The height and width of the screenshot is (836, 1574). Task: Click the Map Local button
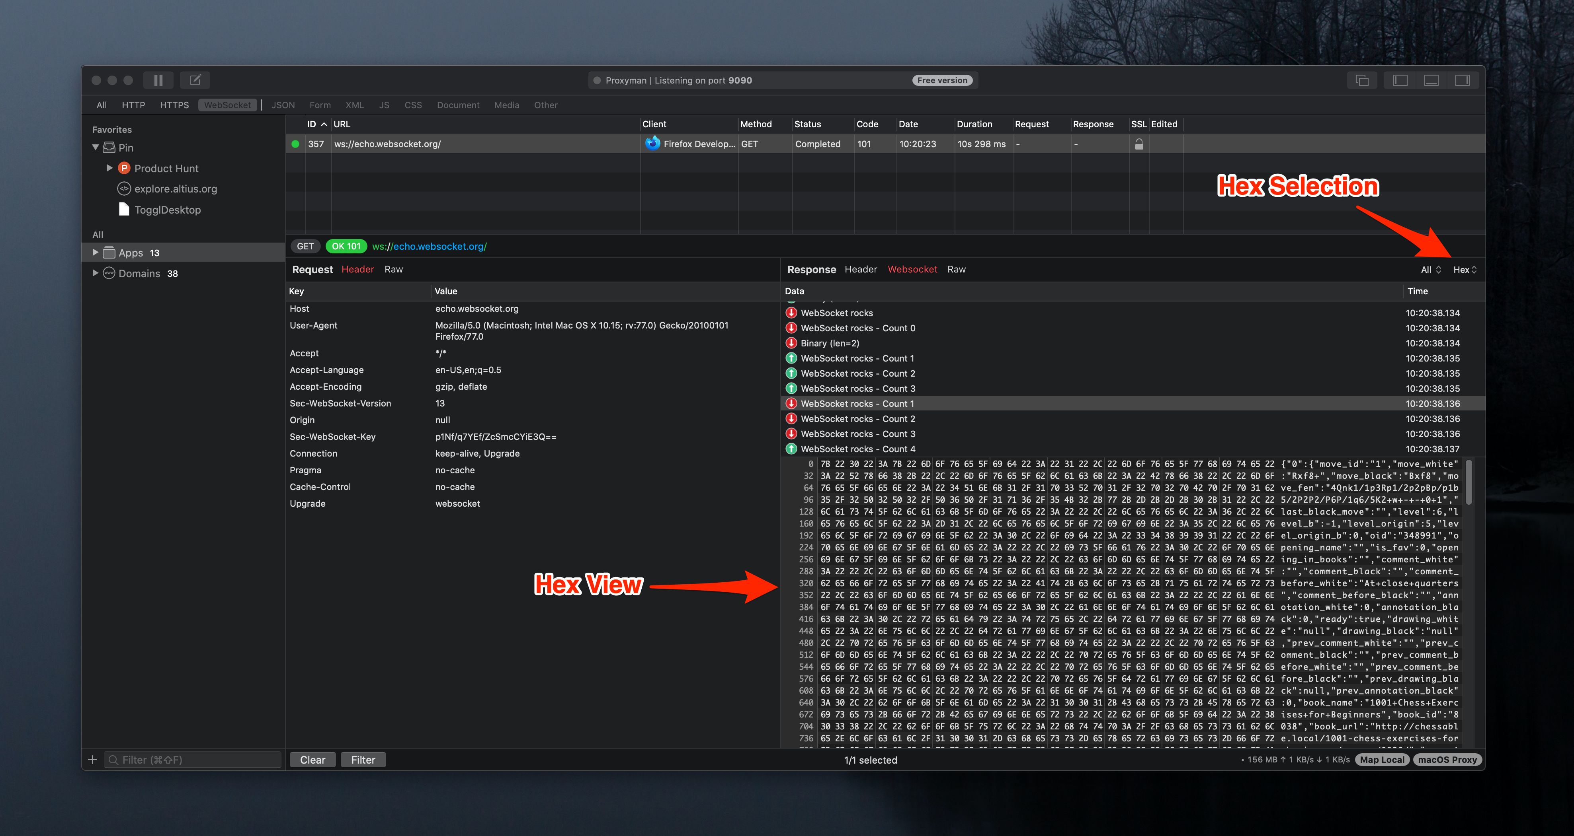[x=1382, y=760]
